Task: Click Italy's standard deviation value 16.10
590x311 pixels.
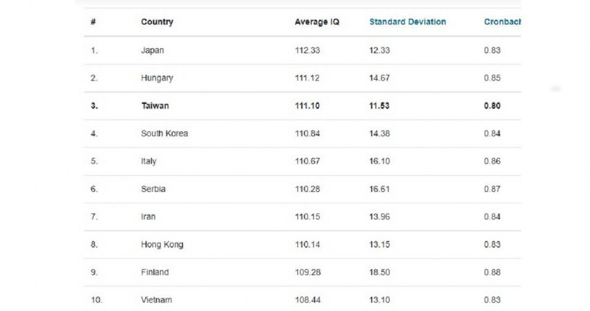Action: click(380, 161)
